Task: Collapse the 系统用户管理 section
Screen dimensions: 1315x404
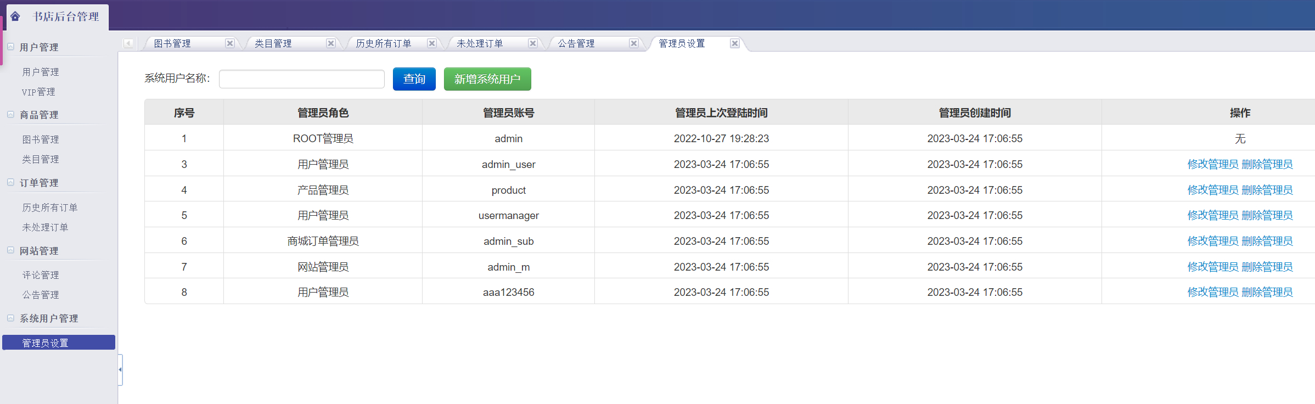Action: 10,318
